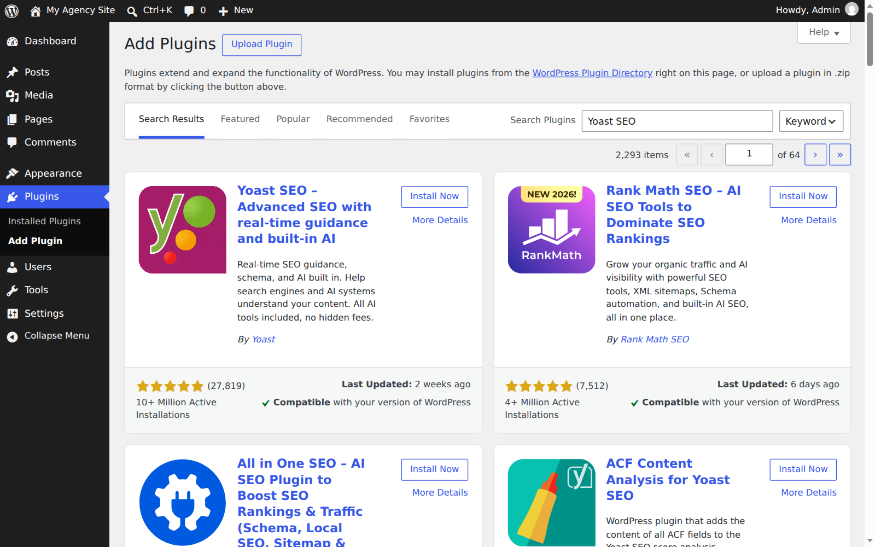Click the WordPress logo icon

[11, 10]
